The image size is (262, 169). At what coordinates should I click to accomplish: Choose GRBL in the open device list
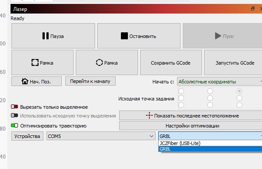[210, 149]
